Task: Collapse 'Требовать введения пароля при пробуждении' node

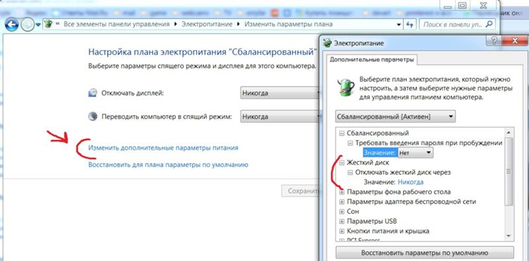Action: (x=350, y=143)
